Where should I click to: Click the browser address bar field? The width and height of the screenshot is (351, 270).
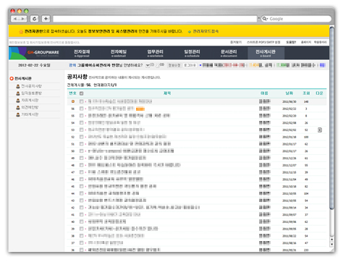pos(155,19)
